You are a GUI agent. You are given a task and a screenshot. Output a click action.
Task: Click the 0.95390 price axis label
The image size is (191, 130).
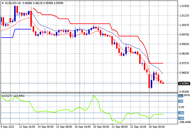[x=184, y=92]
